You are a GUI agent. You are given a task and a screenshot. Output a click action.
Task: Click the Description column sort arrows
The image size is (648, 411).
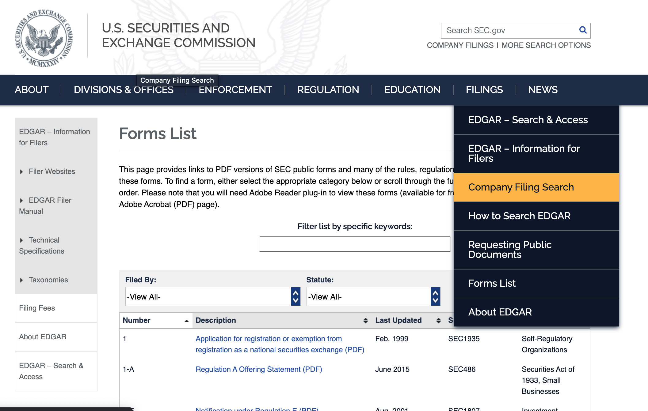(x=365, y=321)
